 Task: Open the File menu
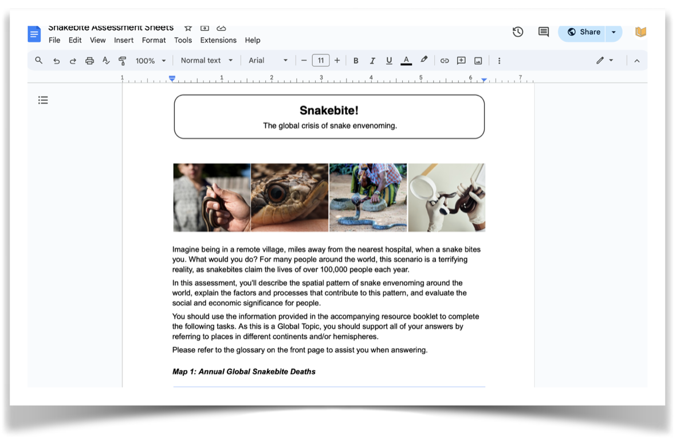tap(54, 40)
